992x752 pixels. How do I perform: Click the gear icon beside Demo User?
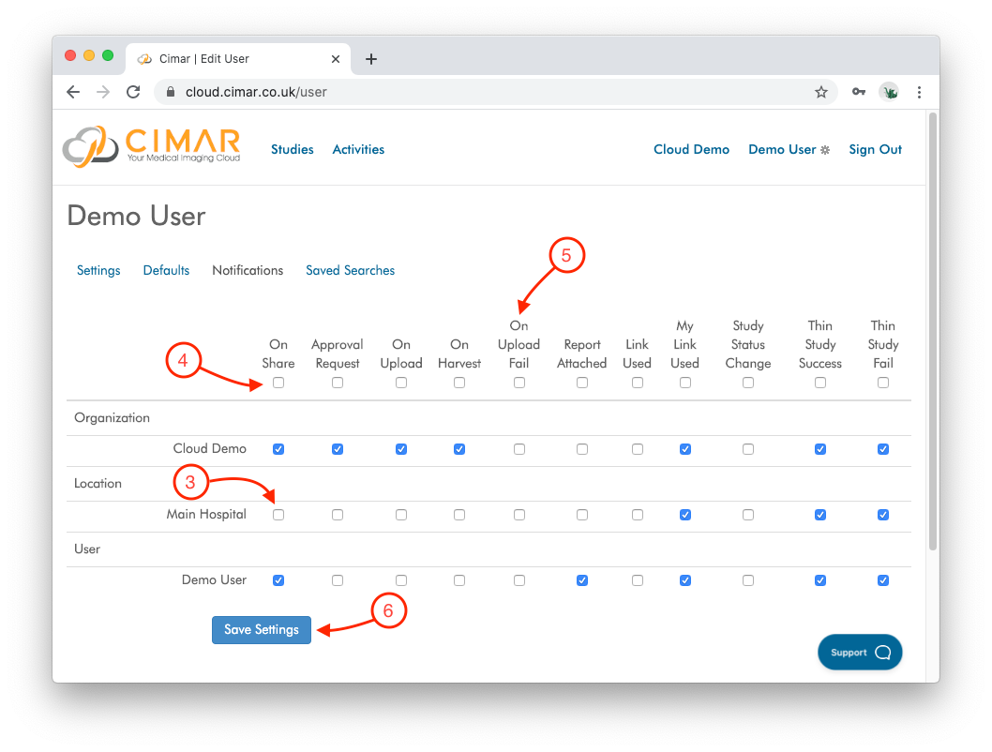click(x=825, y=150)
